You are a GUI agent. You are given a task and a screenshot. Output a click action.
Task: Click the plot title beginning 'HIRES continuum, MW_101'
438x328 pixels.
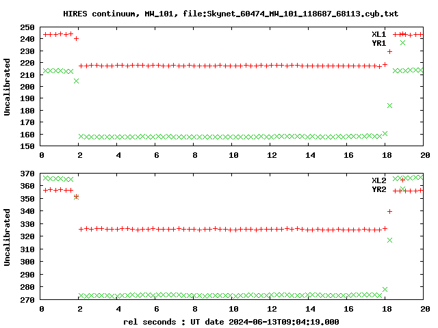click(x=231, y=14)
